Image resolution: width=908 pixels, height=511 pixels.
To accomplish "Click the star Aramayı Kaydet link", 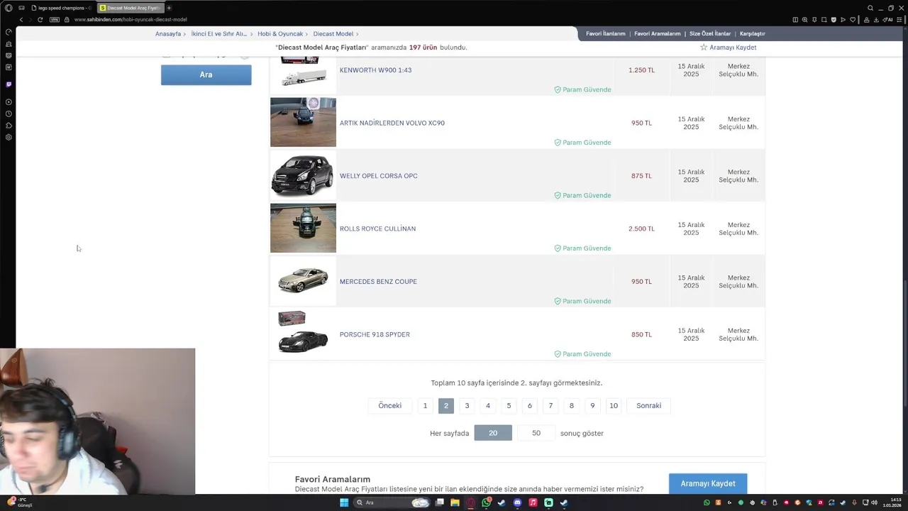I will 729,48.
